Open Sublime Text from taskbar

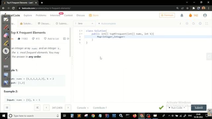[79, 116]
